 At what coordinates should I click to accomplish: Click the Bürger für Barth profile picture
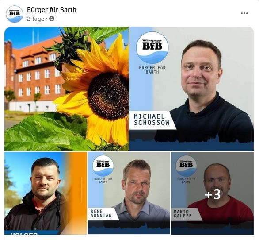(15, 14)
